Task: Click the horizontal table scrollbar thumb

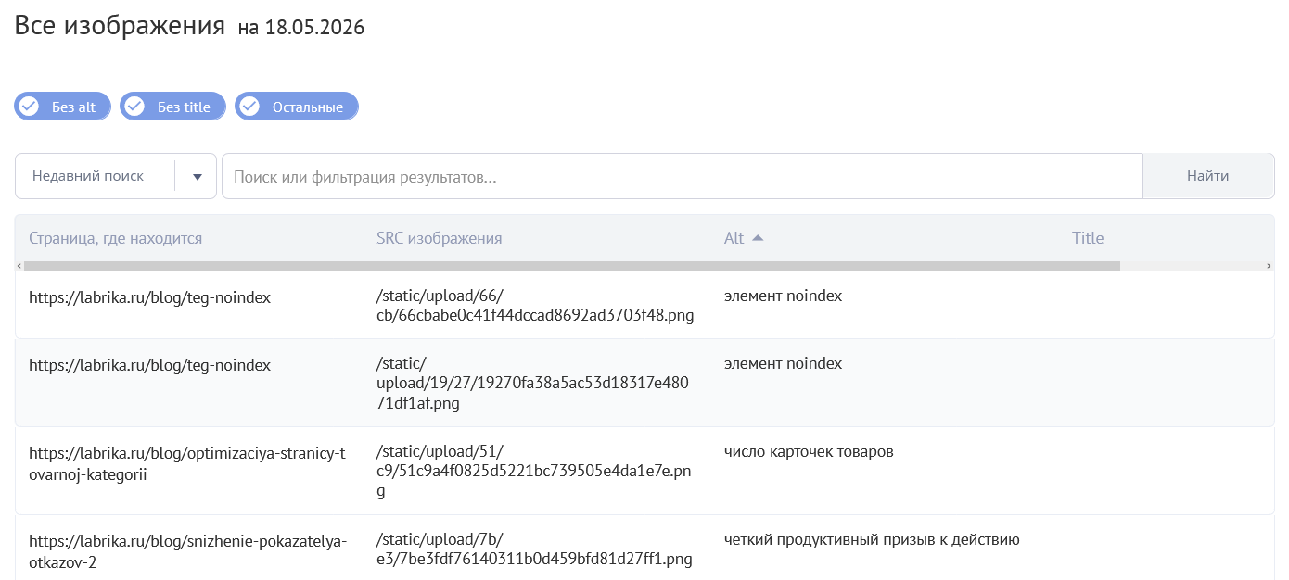Action: coord(571,266)
